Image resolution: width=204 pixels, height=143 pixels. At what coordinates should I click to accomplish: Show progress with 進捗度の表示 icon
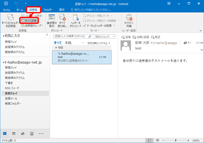point(52,21)
